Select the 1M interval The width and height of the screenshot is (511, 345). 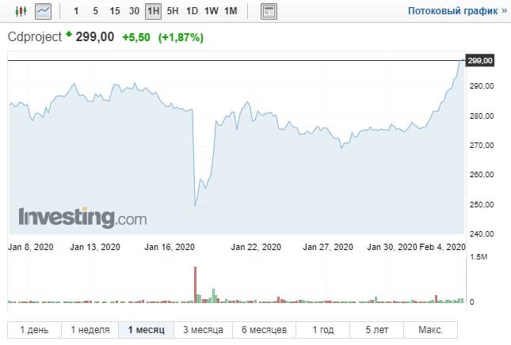tap(231, 12)
